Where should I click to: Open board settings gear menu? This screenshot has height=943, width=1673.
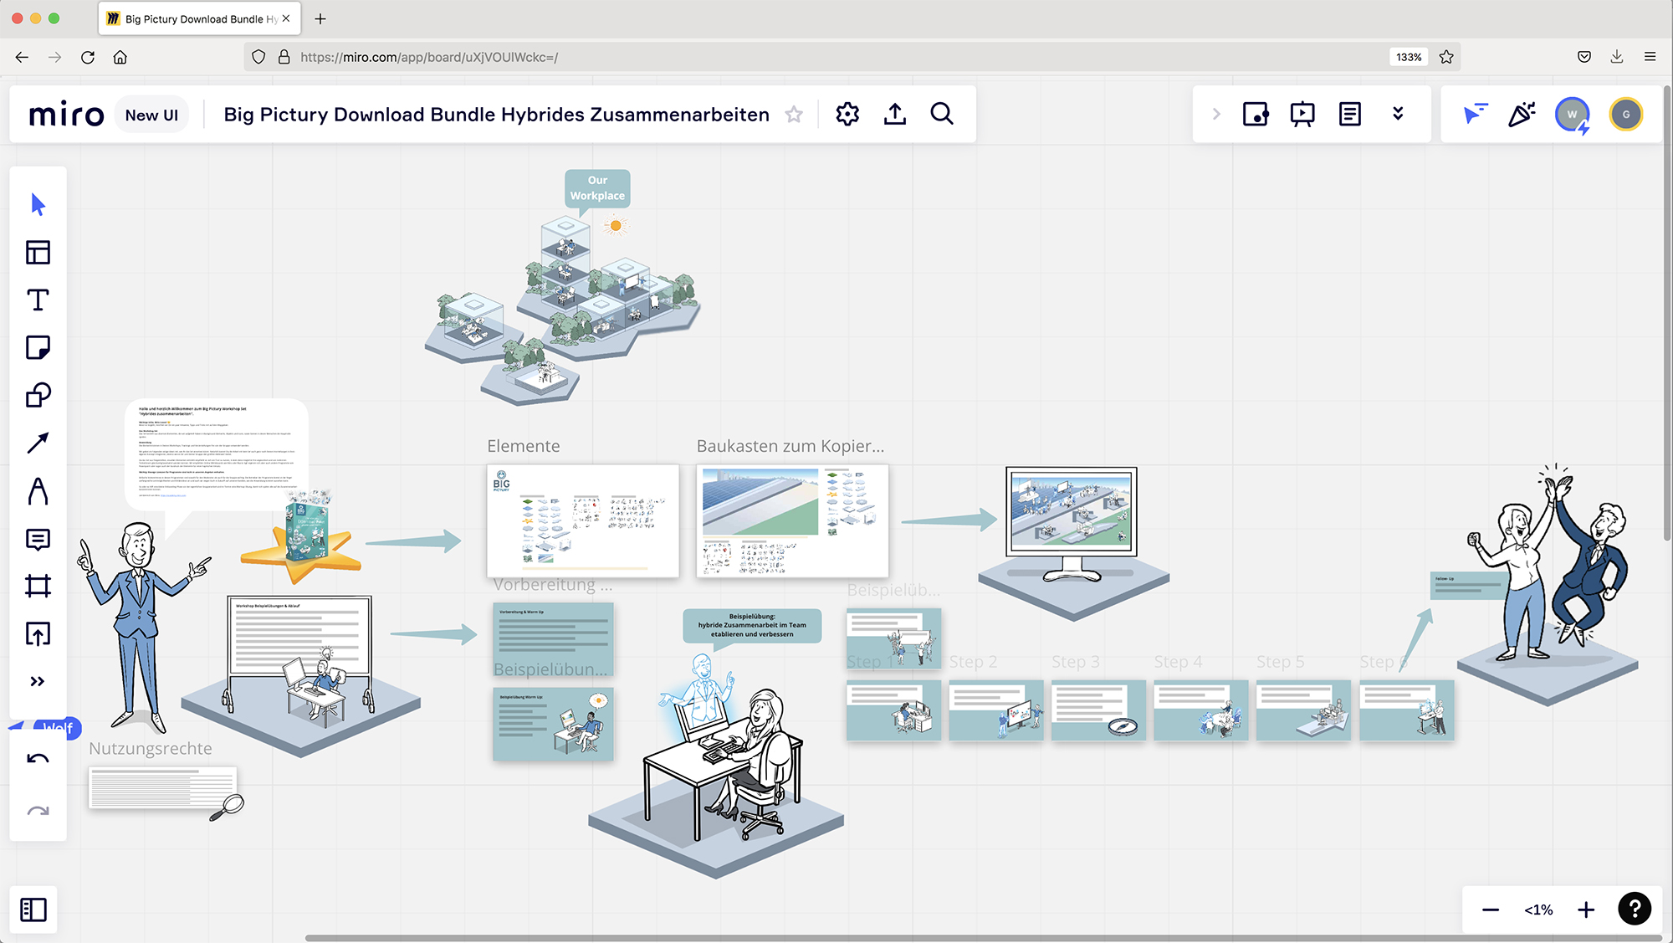(x=847, y=114)
